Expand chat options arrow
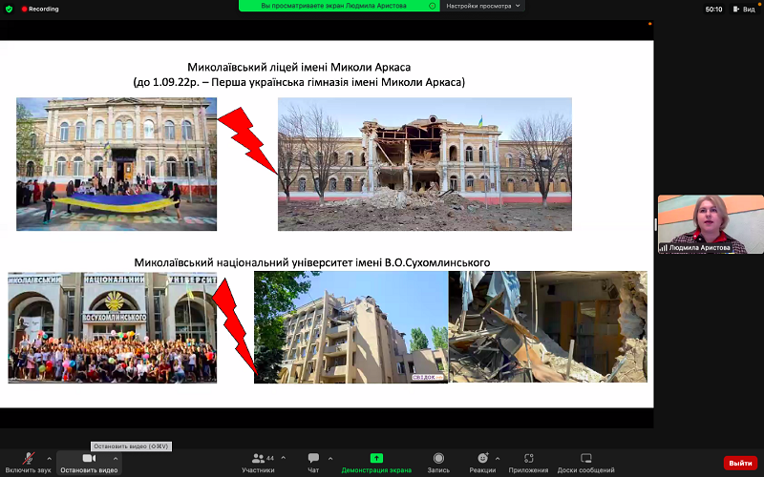The width and height of the screenshot is (764, 477). click(x=330, y=459)
